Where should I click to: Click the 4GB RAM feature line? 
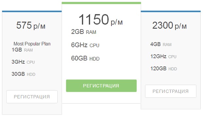click(x=161, y=44)
